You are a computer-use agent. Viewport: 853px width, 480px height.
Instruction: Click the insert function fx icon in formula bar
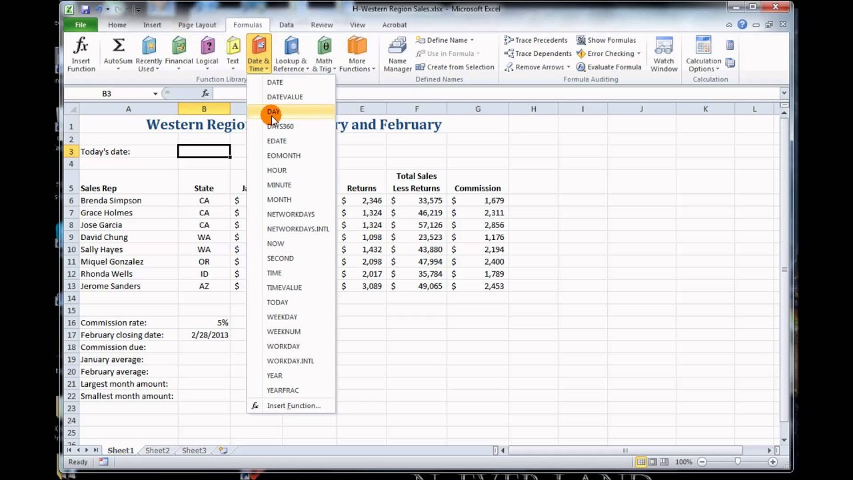(x=205, y=93)
